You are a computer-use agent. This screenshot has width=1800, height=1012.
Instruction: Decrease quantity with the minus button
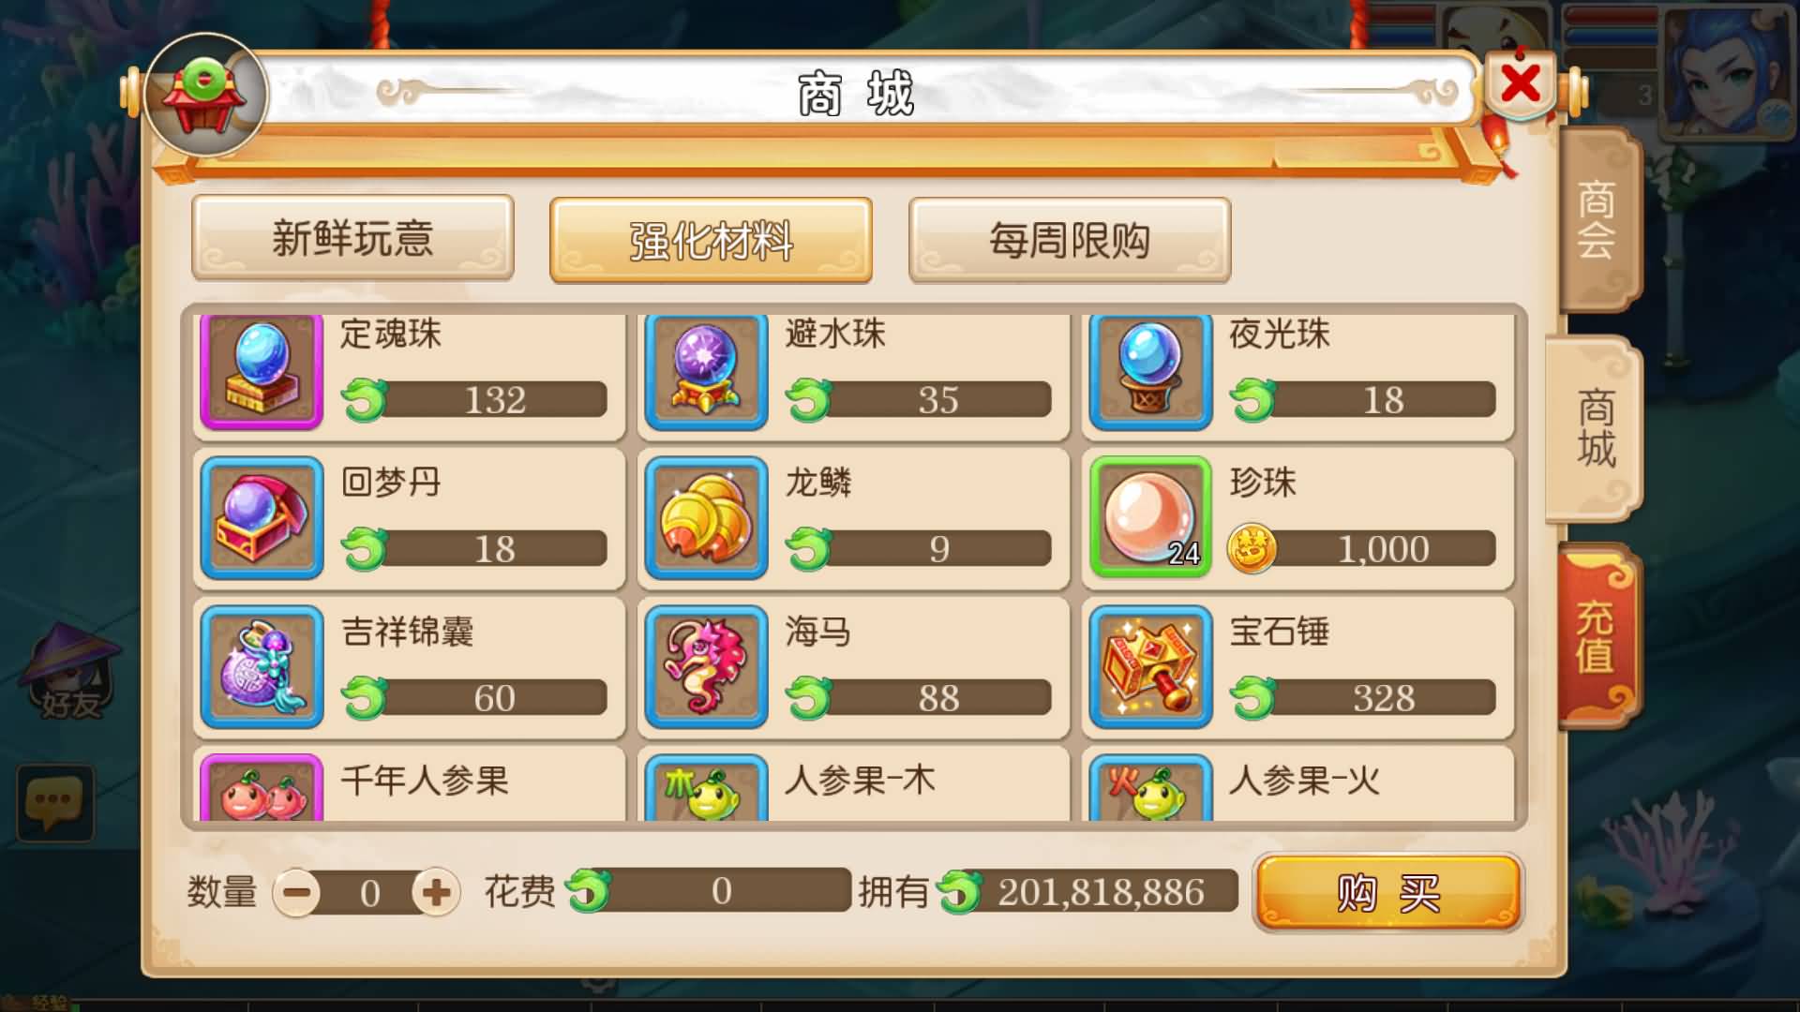click(x=297, y=892)
